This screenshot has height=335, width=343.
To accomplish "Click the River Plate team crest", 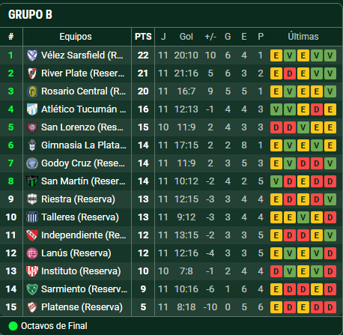I will click(32, 73).
